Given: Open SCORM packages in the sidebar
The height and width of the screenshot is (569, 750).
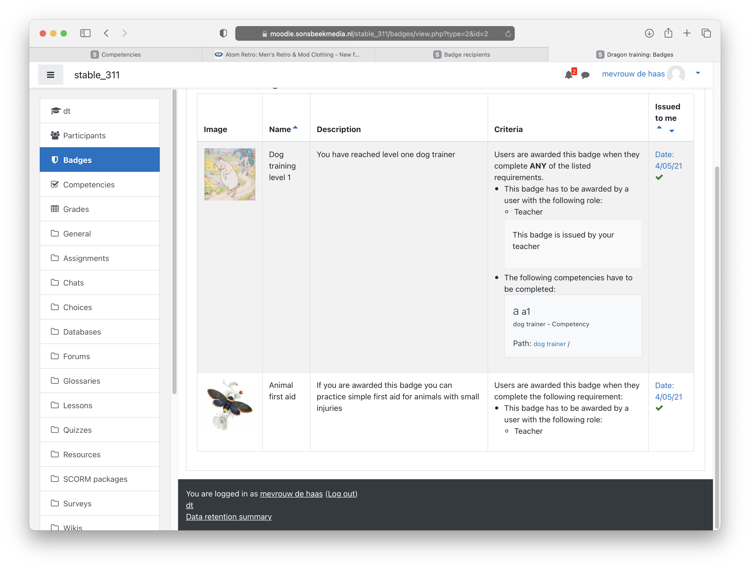Looking at the screenshot, I should click(x=100, y=479).
